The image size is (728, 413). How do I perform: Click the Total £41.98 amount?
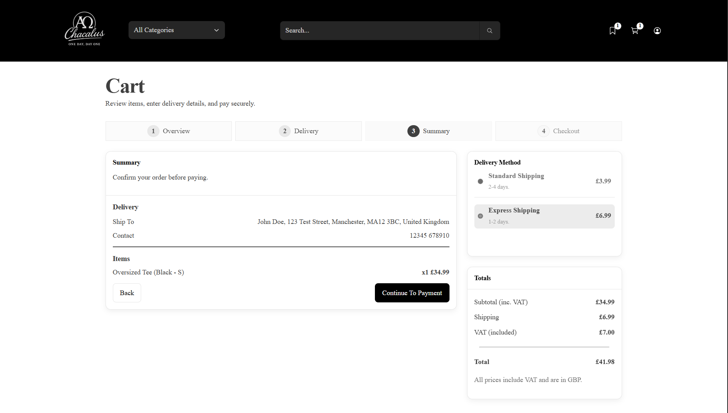(x=605, y=362)
